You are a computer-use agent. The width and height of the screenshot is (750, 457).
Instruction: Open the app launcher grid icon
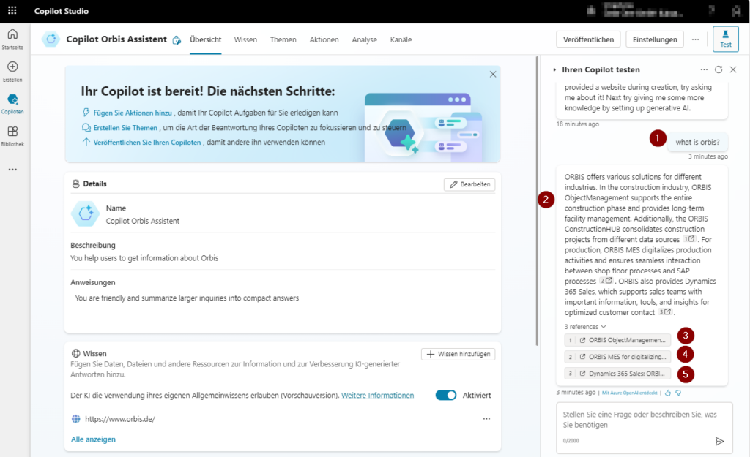[x=11, y=10]
